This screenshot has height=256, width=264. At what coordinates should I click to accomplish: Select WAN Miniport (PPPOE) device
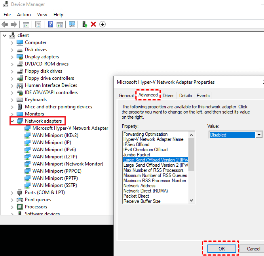tap(57, 171)
